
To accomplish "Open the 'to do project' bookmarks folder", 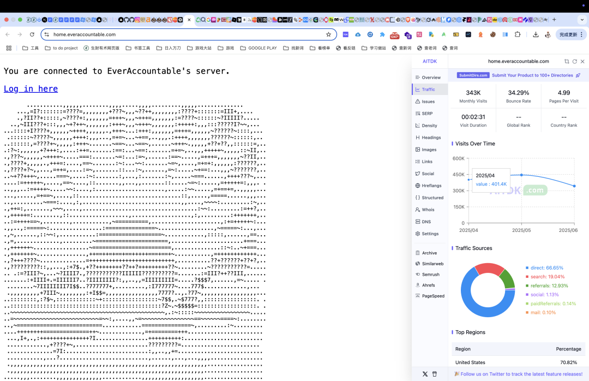I will point(61,48).
